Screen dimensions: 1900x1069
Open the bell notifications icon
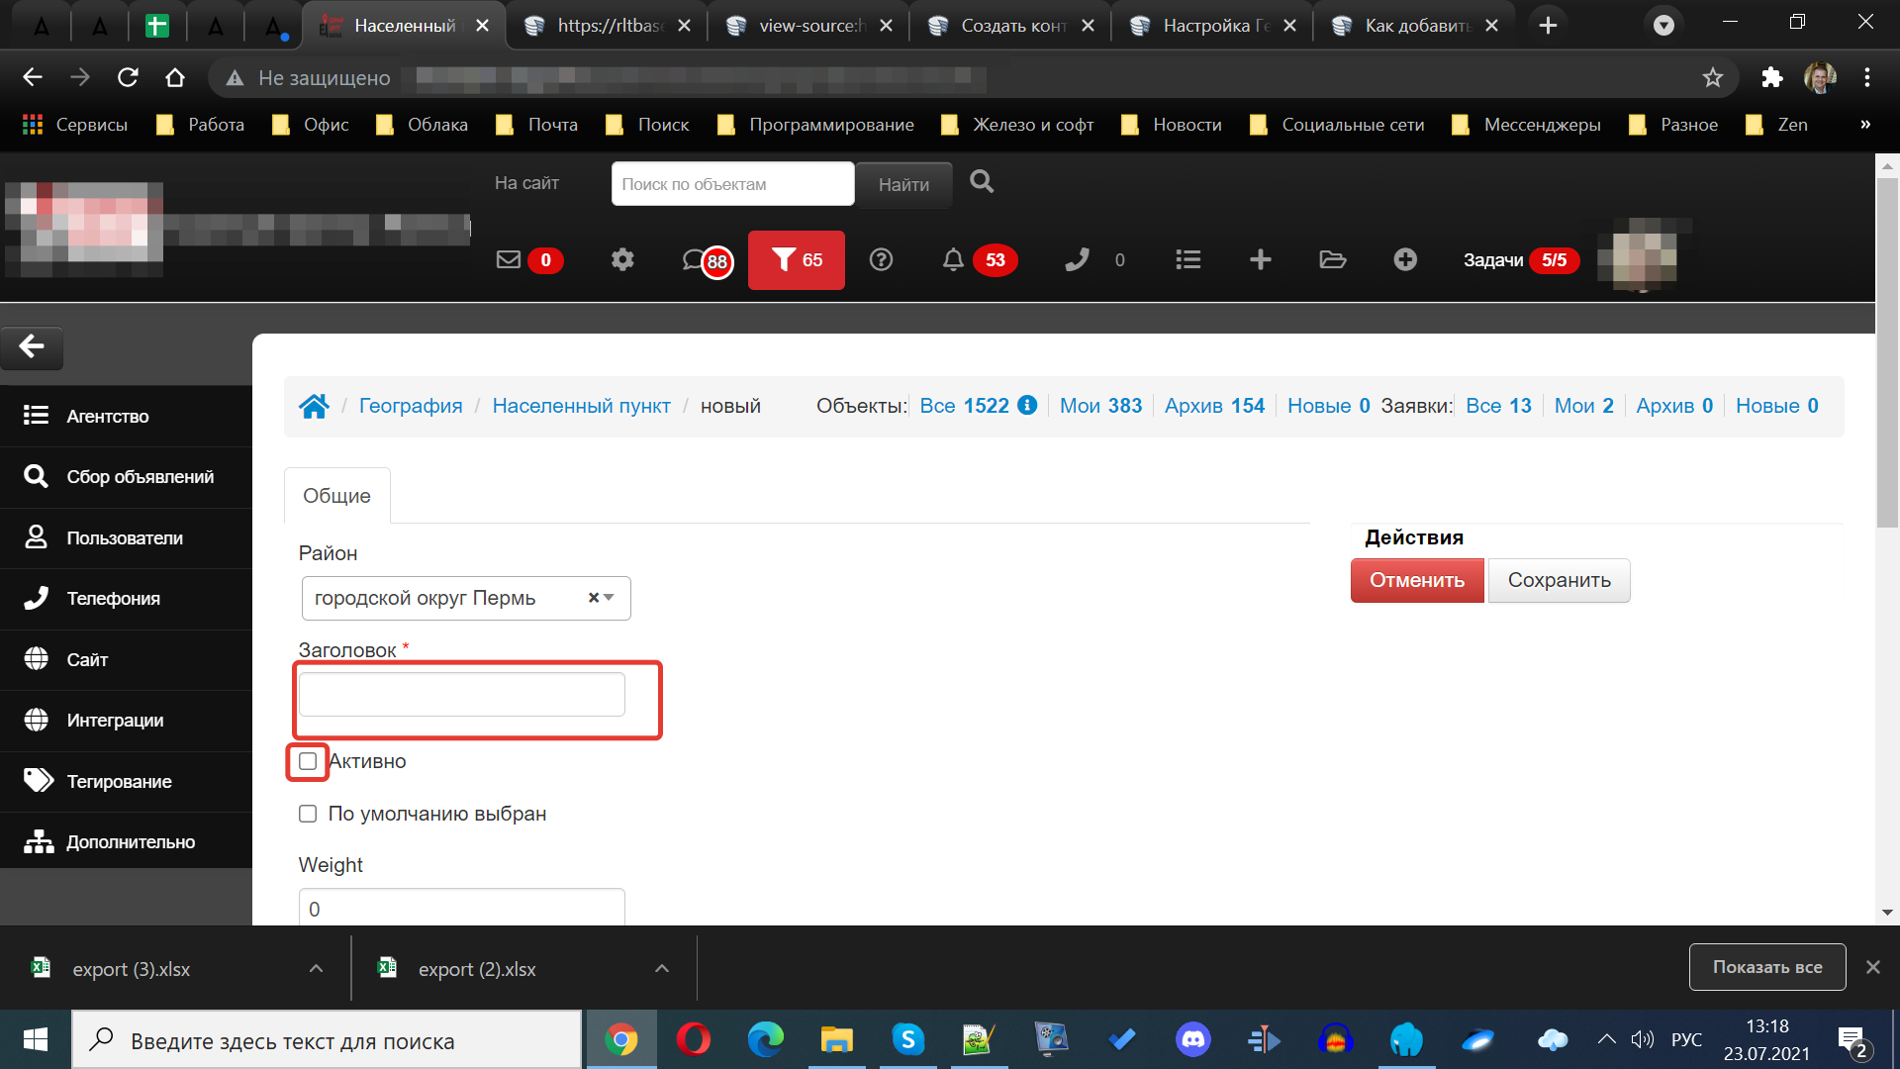(952, 260)
